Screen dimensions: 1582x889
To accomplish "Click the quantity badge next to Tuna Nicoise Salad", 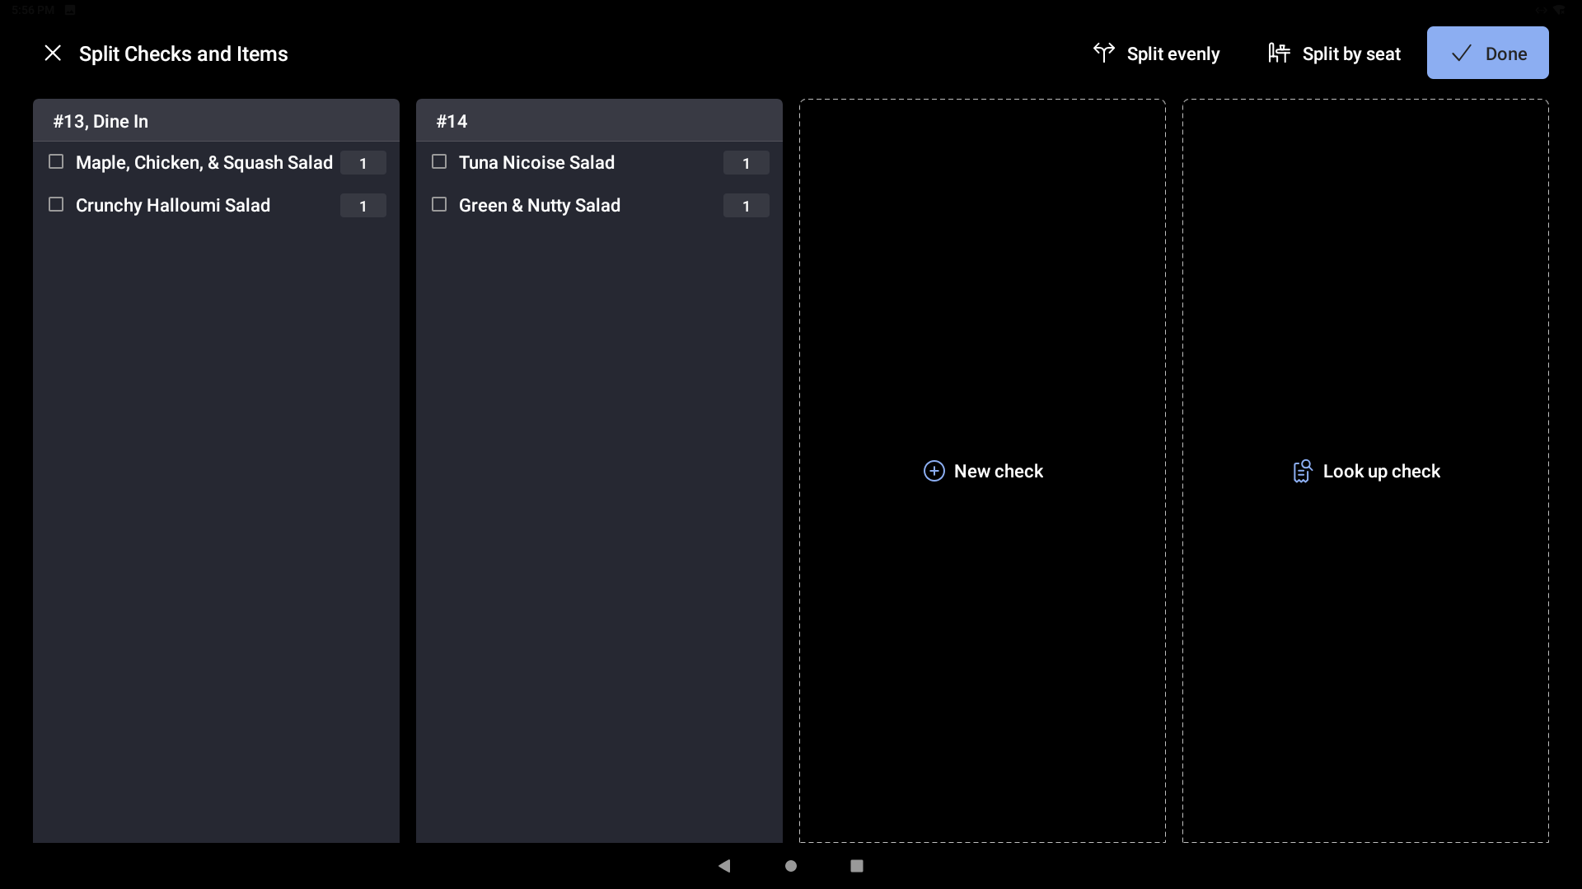I will pos(745,163).
